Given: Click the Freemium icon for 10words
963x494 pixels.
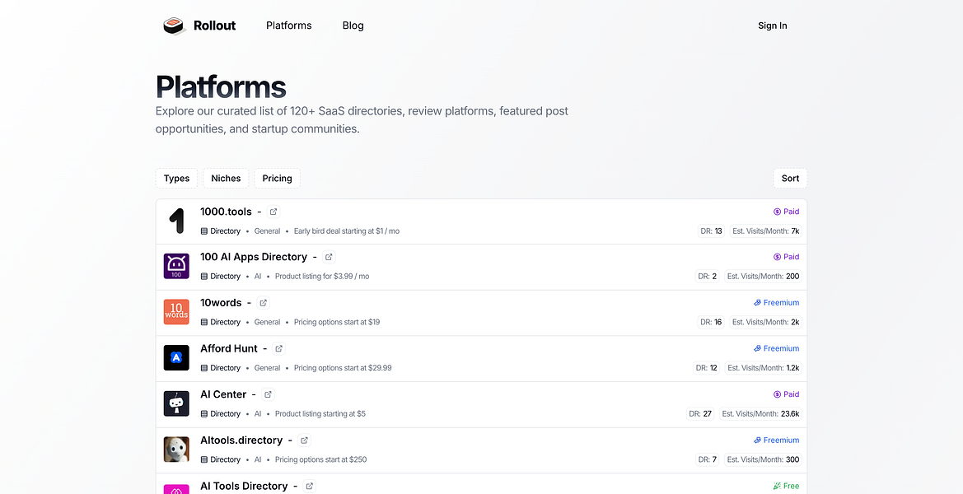Looking at the screenshot, I should point(757,303).
